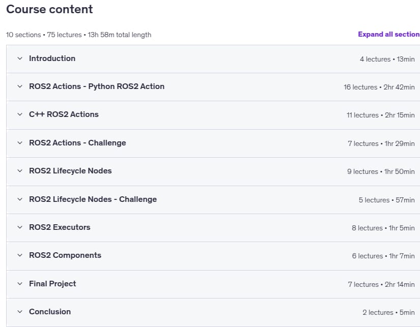Expand the C++ ROS2 Actions chevron
The height and width of the screenshot is (327, 420).
point(20,114)
